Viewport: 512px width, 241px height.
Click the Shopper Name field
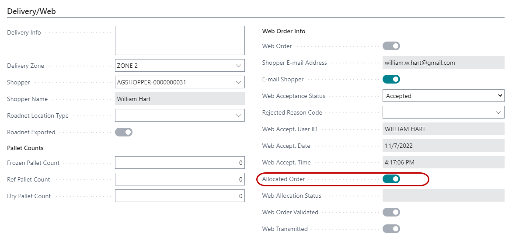180,99
